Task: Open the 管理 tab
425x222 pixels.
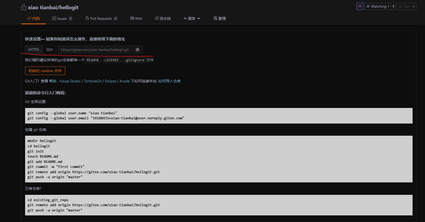Action: coord(220,18)
